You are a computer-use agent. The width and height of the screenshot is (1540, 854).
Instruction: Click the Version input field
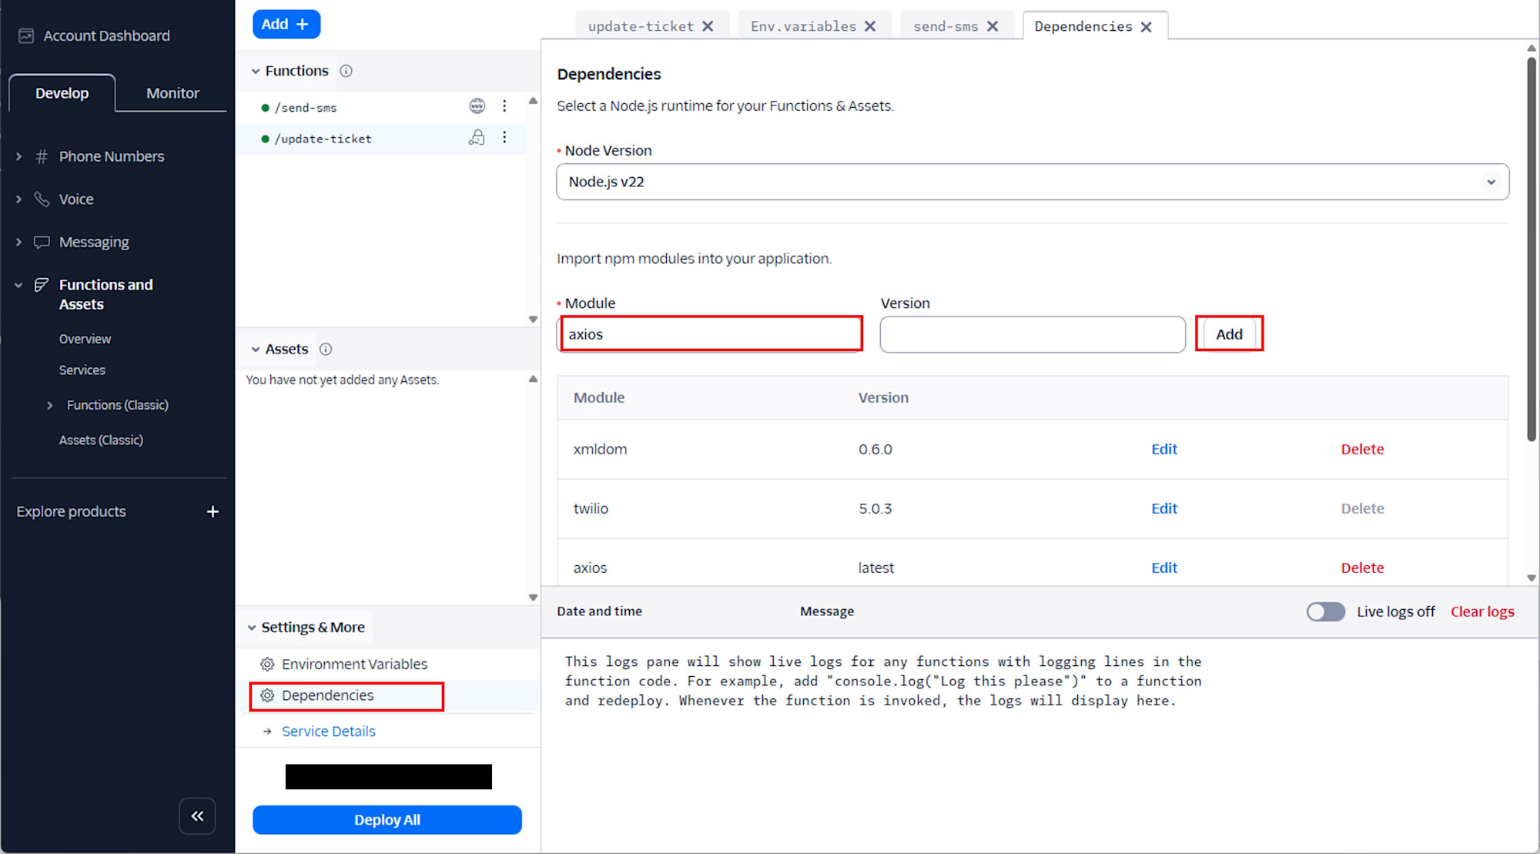(x=1033, y=334)
